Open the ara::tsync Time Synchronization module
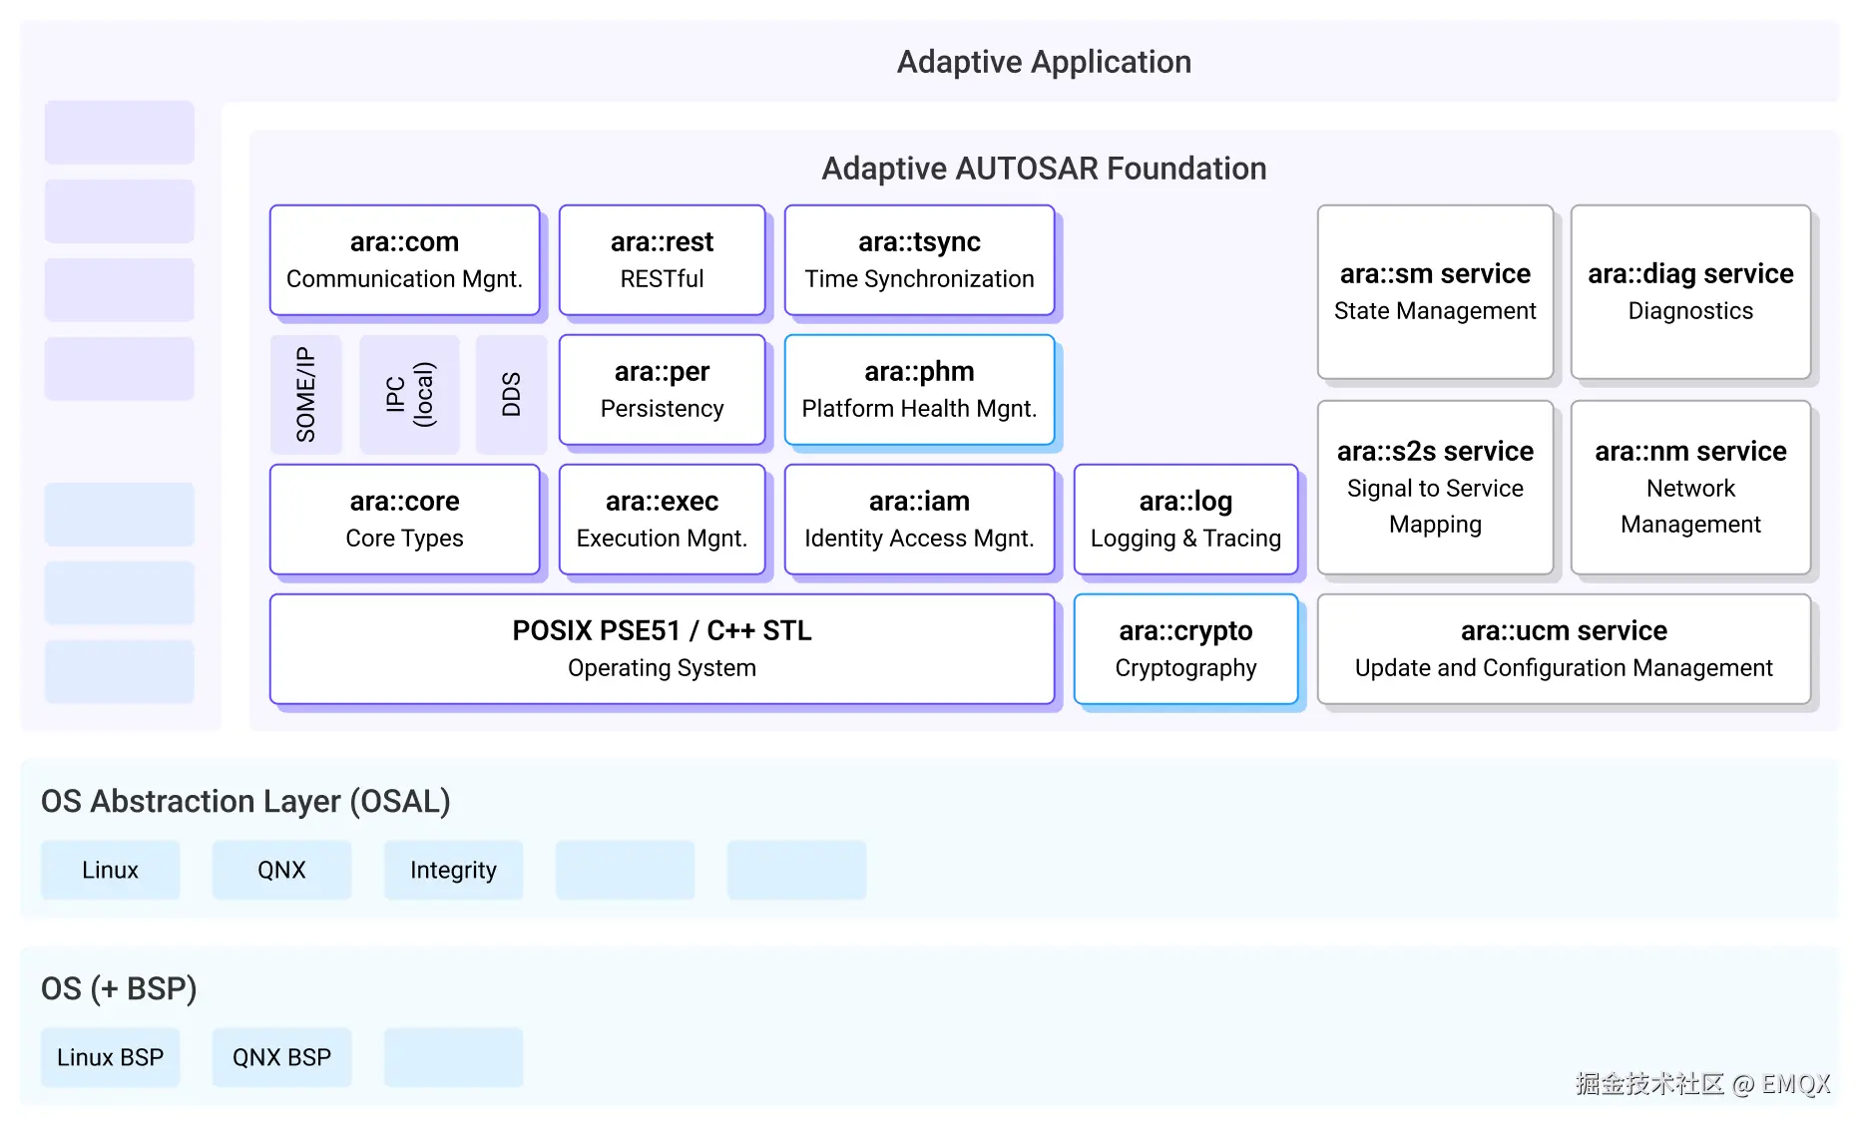1860x1127 pixels. click(919, 260)
